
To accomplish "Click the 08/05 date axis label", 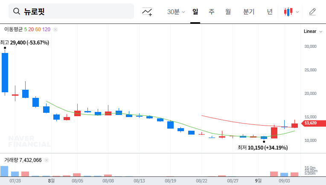I will [x=78, y=181].
